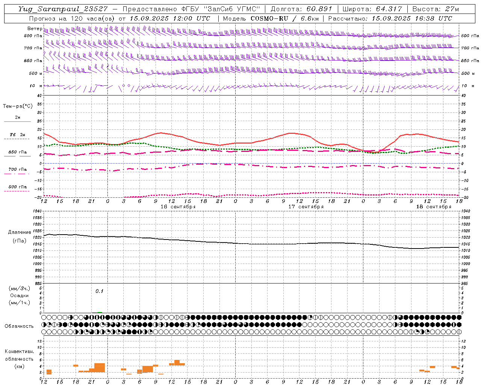Click the Ветер wind panel label

coord(35,29)
